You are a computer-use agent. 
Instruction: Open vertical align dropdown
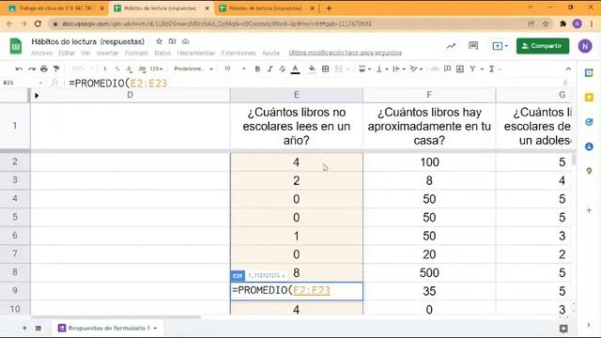382,69
